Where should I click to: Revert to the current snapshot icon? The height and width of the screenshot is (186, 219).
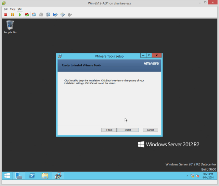[41, 14]
